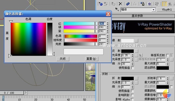Click the map button beside 折射 swatch

[x=136, y=79]
